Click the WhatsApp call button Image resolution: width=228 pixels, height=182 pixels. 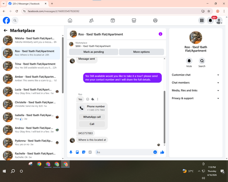click(92, 117)
